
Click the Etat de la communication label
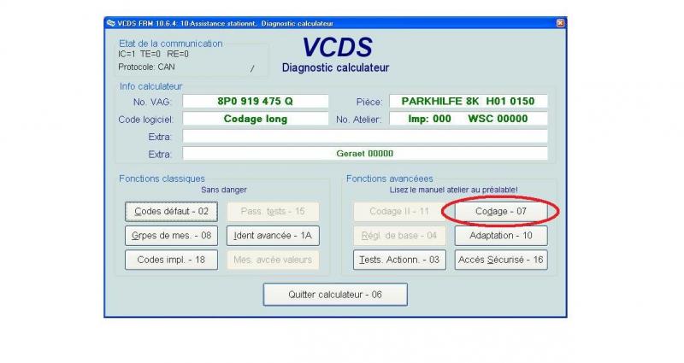(x=170, y=44)
